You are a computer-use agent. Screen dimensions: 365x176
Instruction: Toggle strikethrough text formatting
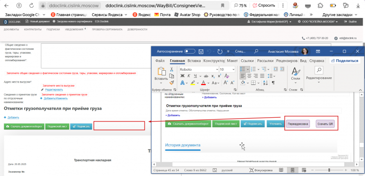coord(206,76)
